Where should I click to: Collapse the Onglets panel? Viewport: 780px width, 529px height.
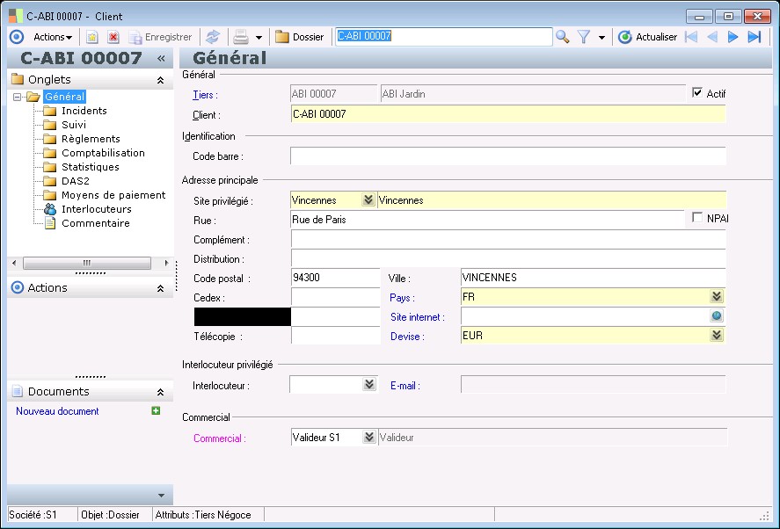(160, 80)
